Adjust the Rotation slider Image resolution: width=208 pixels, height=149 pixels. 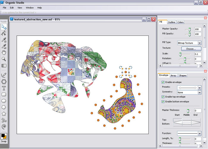click(185, 59)
